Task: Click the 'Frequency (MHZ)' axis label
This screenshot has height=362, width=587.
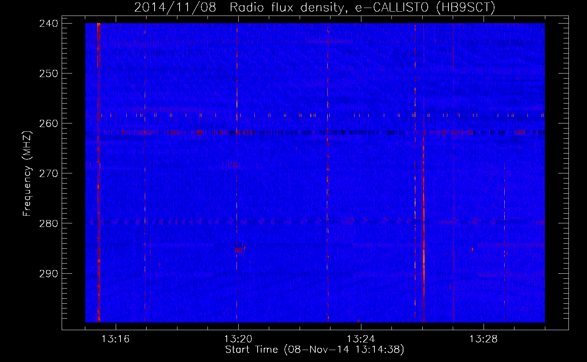Action: [28, 174]
